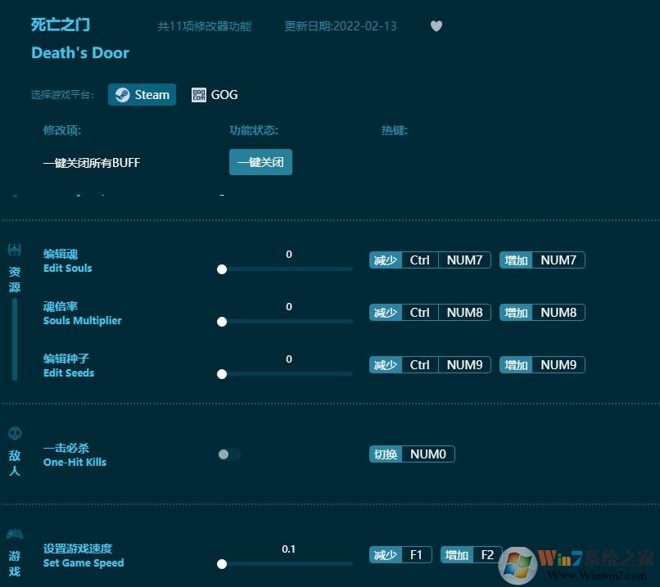The width and height of the screenshot is (660, 587).
Task: Click the Edit Souls slider handle
Action: coord(222,269)
